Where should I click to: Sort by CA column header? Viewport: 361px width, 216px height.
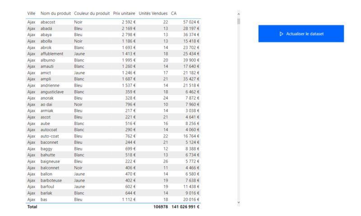coord(174,14)
